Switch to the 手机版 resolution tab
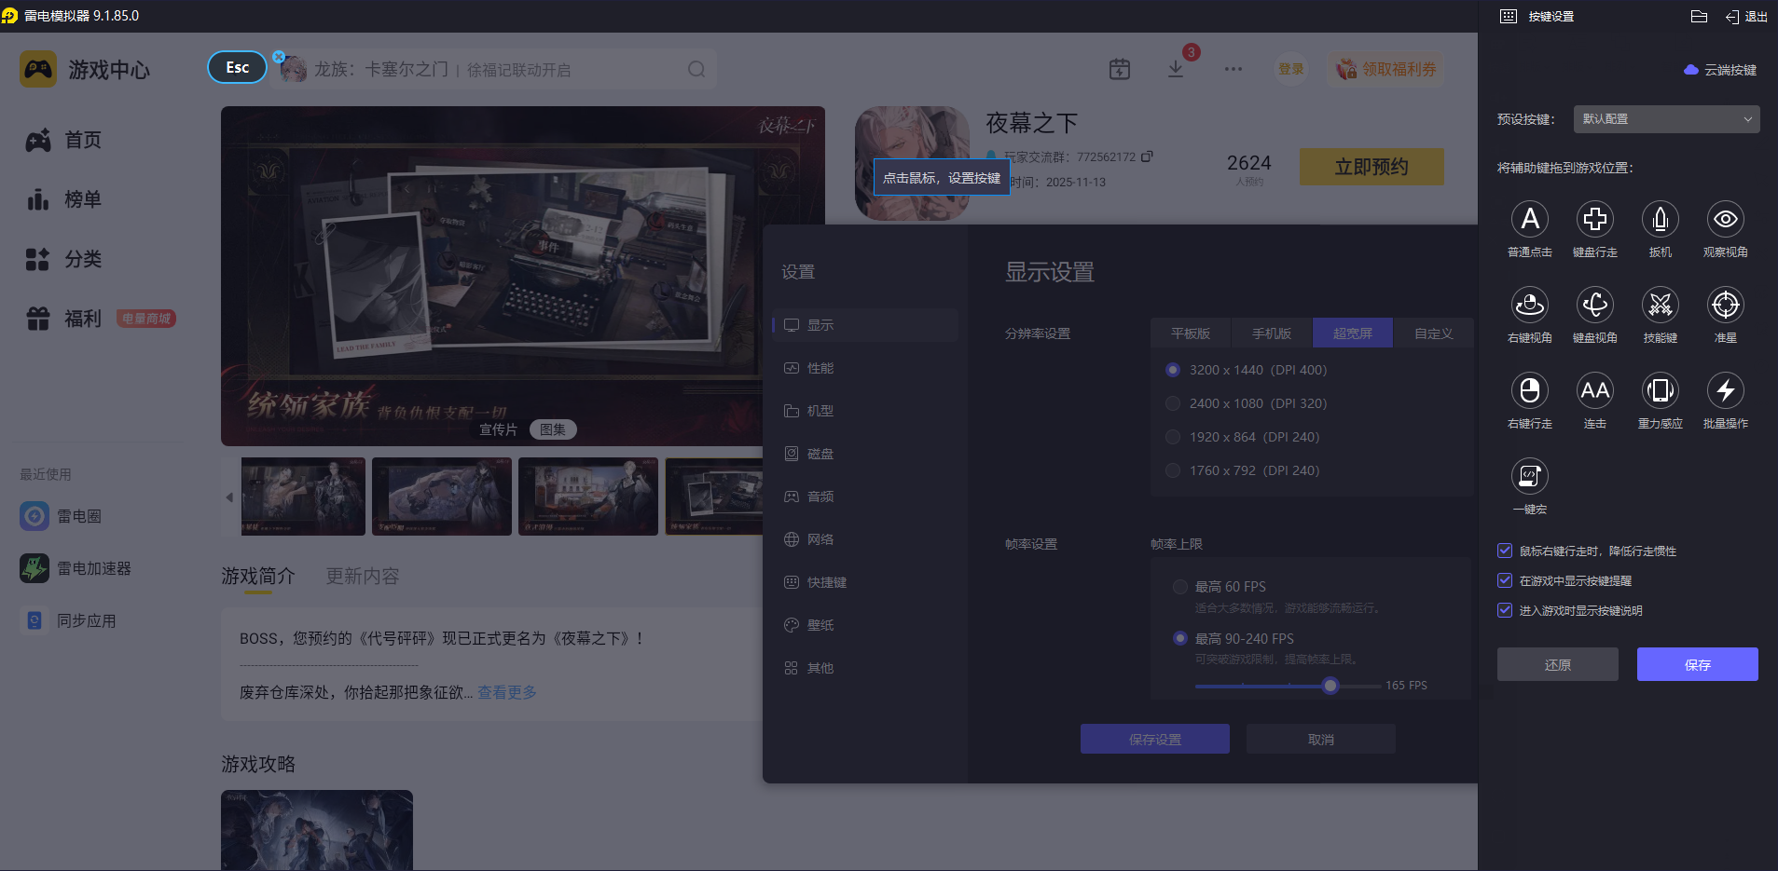Viewport: 1778px width, 871px height. tap(1271, 333)
